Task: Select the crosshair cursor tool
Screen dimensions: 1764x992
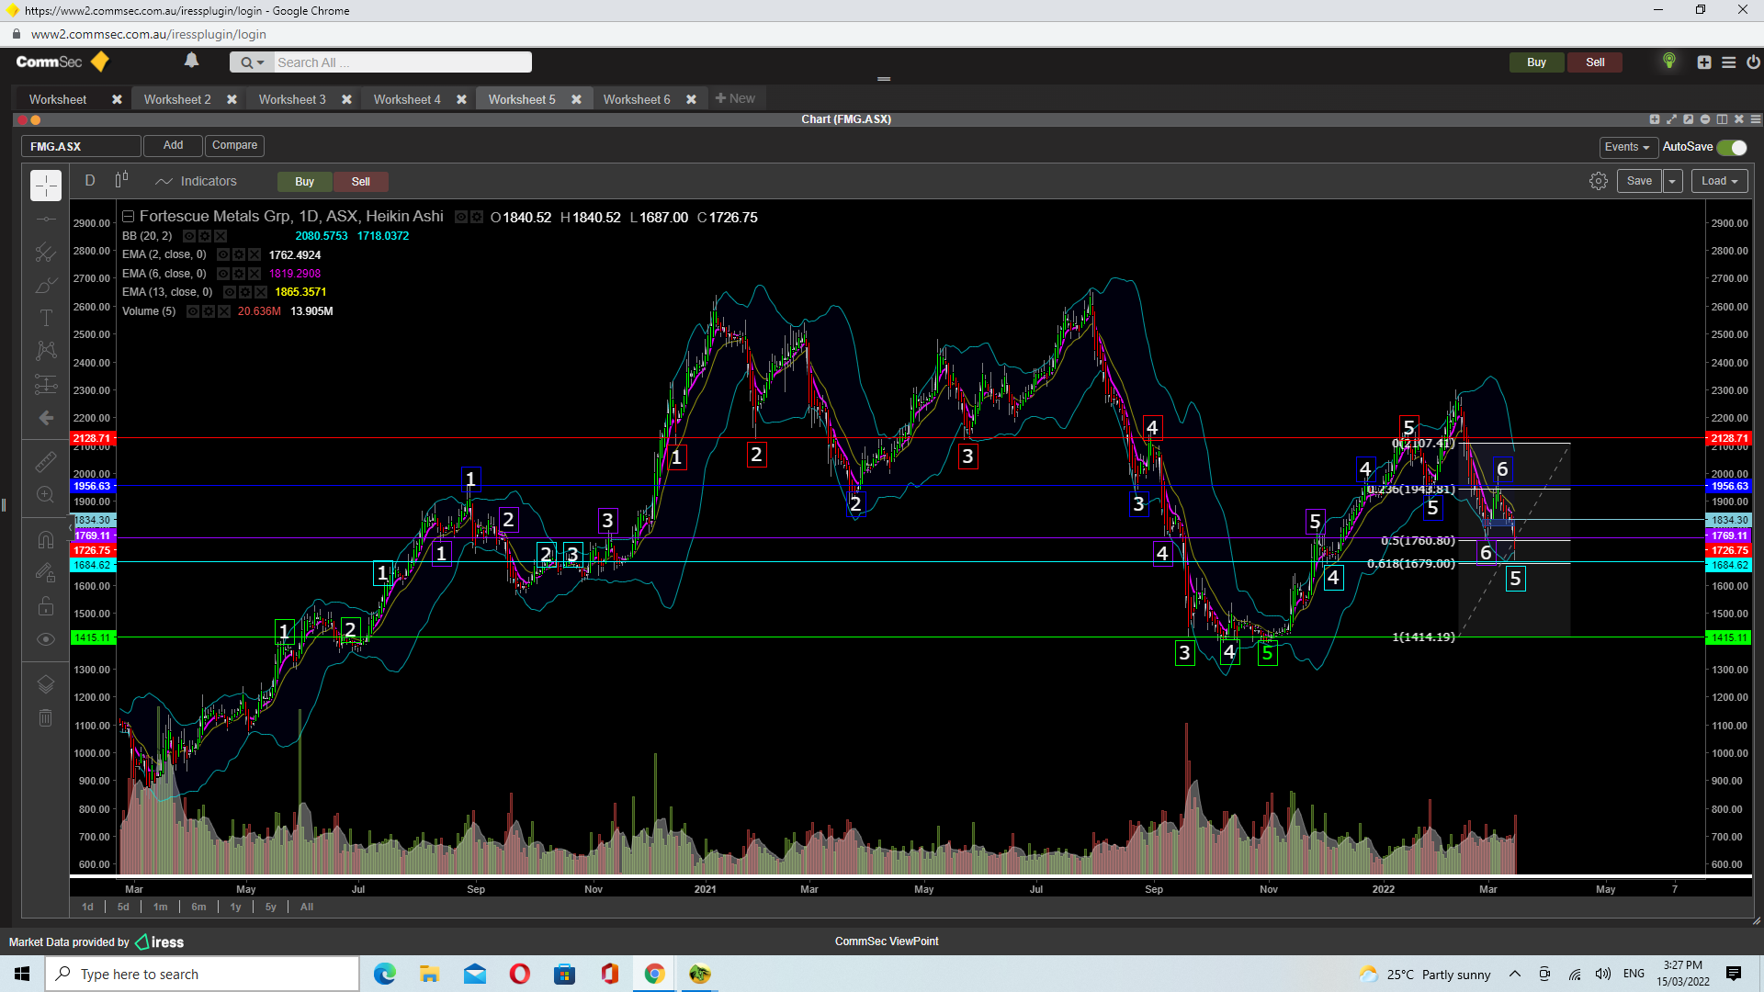Action: pyautogui.click(x=46, y=186)
